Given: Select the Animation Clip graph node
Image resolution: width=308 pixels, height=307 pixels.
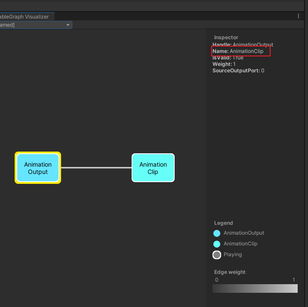Looking at the screenshot, I should click(x=153, y=168).
